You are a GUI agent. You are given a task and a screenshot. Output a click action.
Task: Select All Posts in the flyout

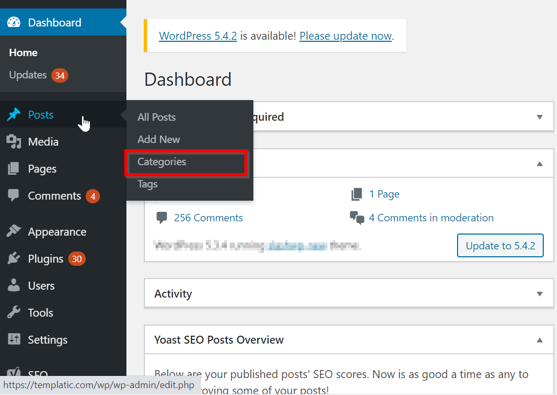coord(157,117)
